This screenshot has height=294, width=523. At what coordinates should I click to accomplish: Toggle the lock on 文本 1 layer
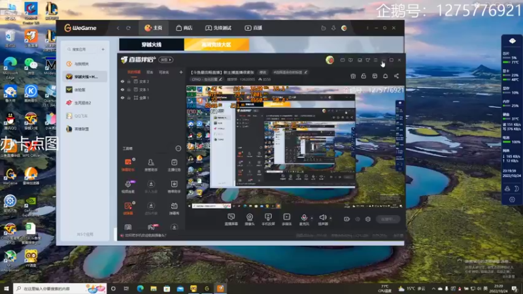pos(129,90)
